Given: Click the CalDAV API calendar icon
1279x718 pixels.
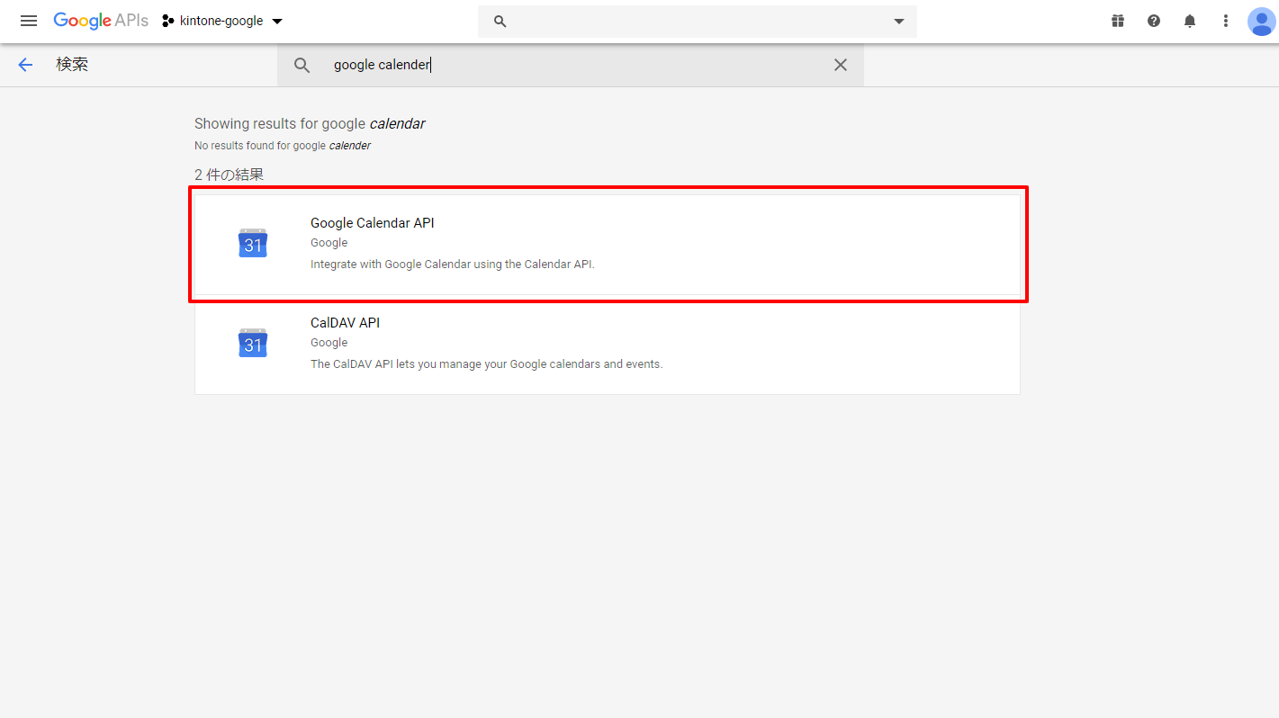Looking at the screenshot, I should pyautogui.click(x=253, y=344).
